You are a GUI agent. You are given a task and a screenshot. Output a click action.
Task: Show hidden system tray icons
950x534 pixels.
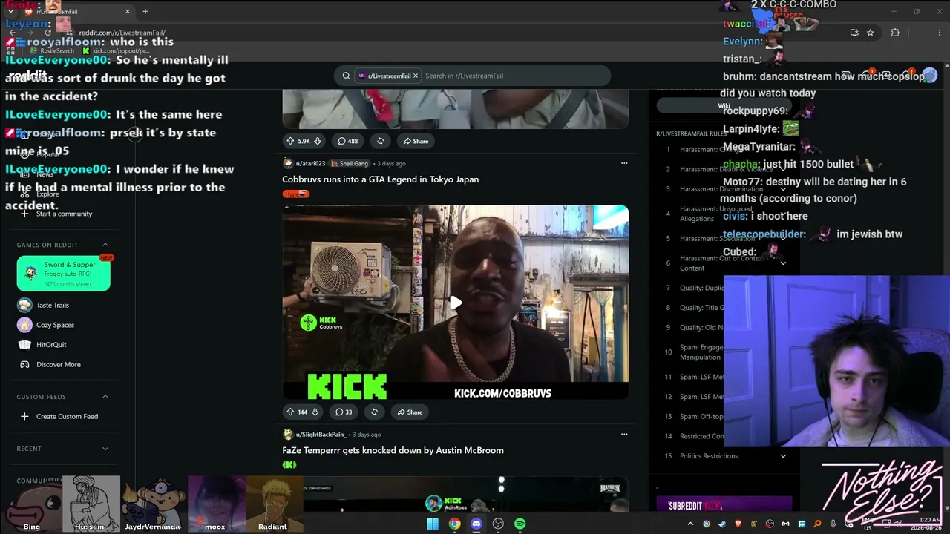(x=690, y=524)
